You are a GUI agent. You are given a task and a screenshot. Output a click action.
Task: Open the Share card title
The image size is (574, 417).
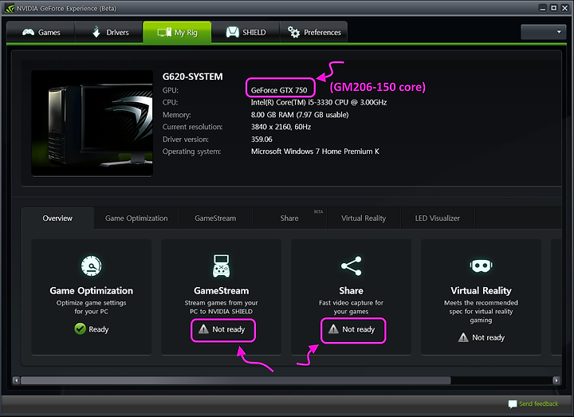click(351, 291)
